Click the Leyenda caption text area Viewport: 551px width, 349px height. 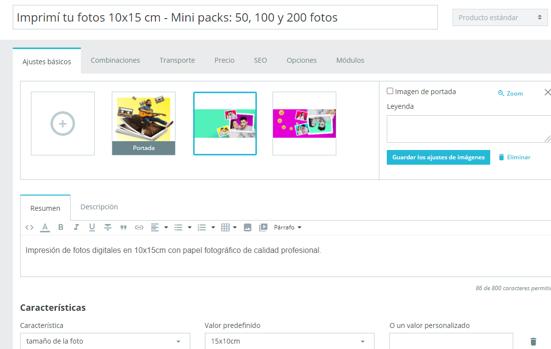(469, 128)
